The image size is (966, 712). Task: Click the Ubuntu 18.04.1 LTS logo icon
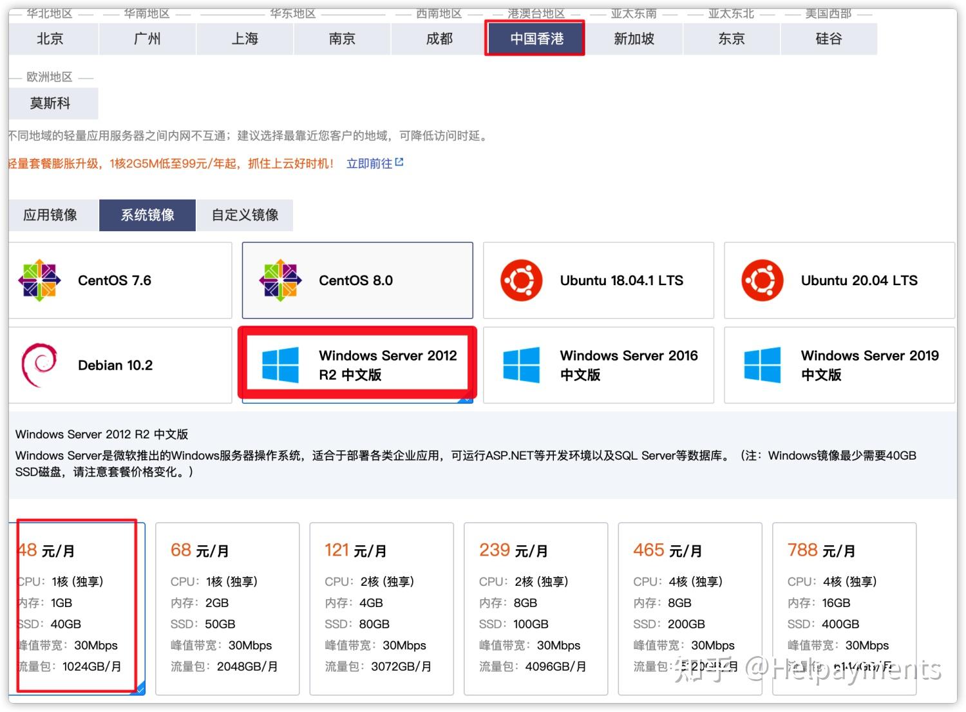click(521, 281)
